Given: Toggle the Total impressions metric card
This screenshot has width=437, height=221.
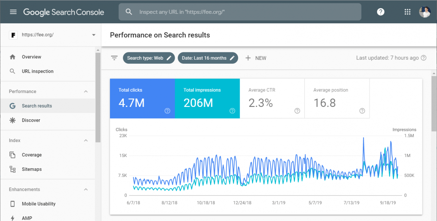Looking at the screenshot, I should (207, 99).
